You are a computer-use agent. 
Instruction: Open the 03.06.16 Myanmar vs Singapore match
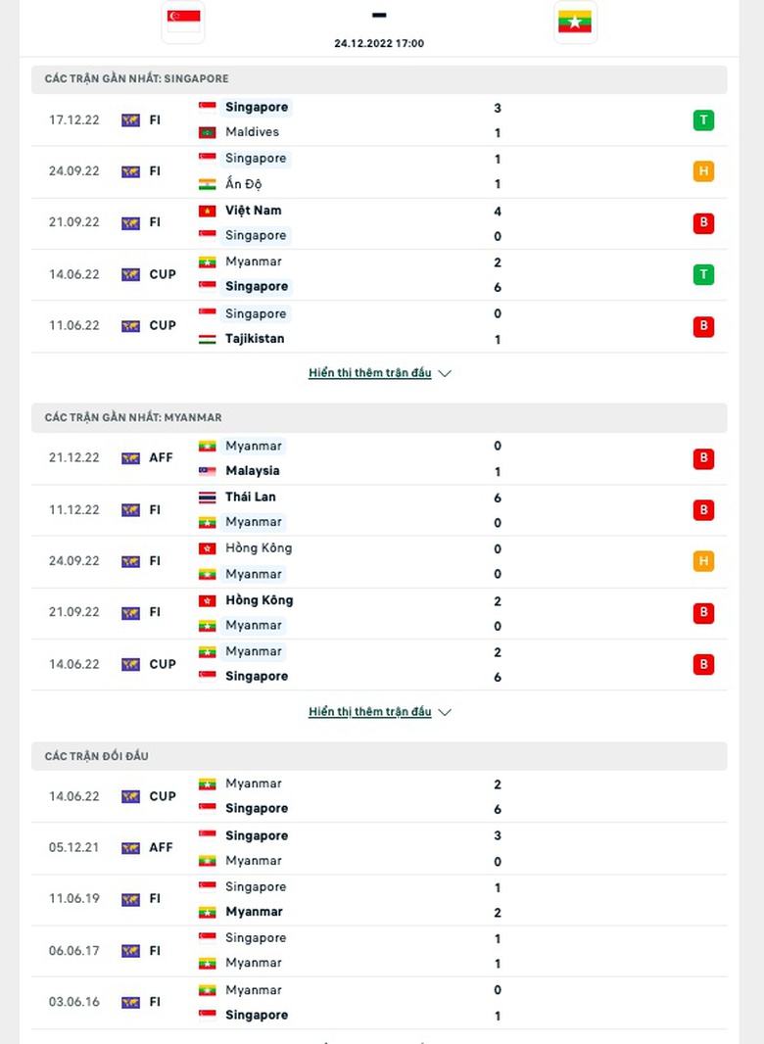(x=379, y=1003)
